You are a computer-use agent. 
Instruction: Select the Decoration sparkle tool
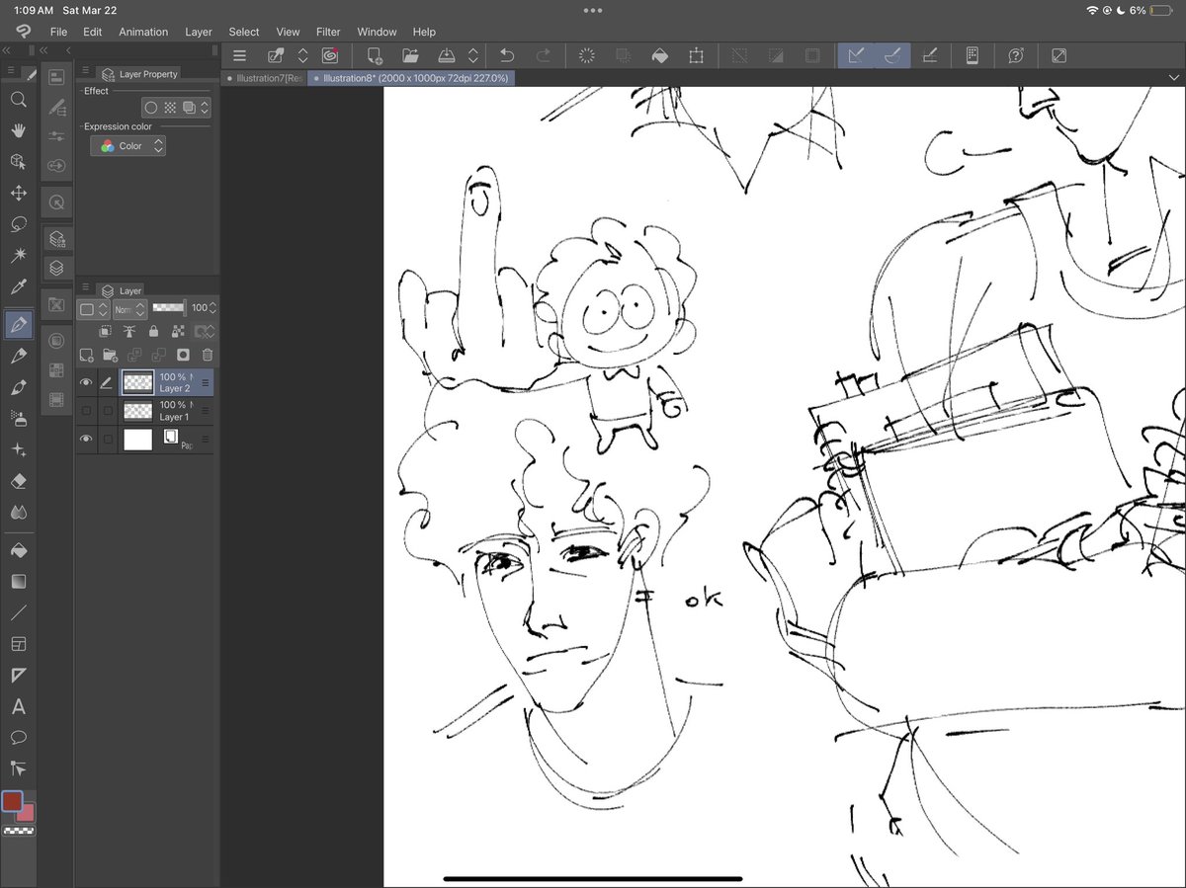[x=18, y=450]
